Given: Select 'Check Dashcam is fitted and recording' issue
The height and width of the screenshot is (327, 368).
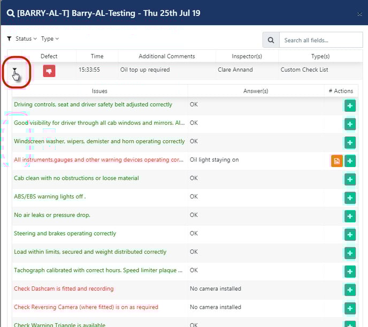Looking at the screenshot, I should click(64, 289).
